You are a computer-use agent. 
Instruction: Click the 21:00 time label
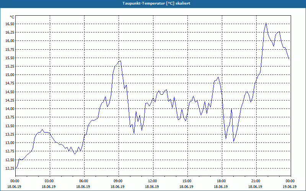tap(256, 181)
